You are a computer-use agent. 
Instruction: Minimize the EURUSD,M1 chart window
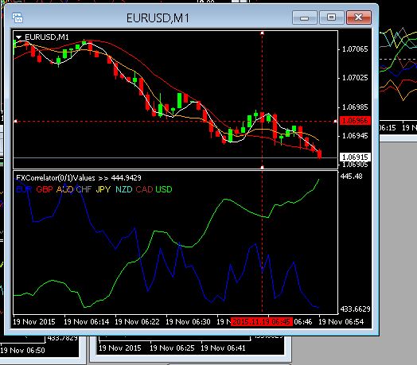305,17
